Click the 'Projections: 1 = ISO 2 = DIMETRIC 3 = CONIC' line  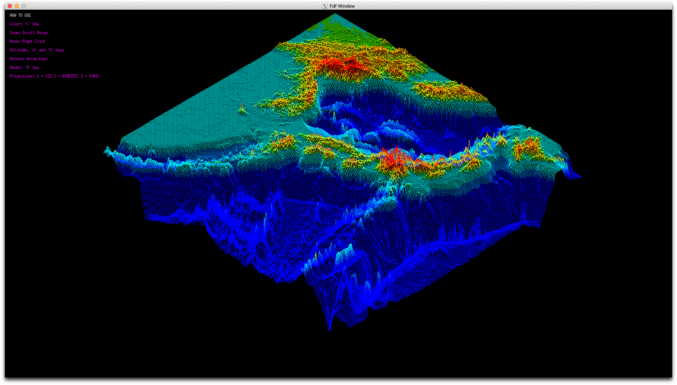point(55,76)
